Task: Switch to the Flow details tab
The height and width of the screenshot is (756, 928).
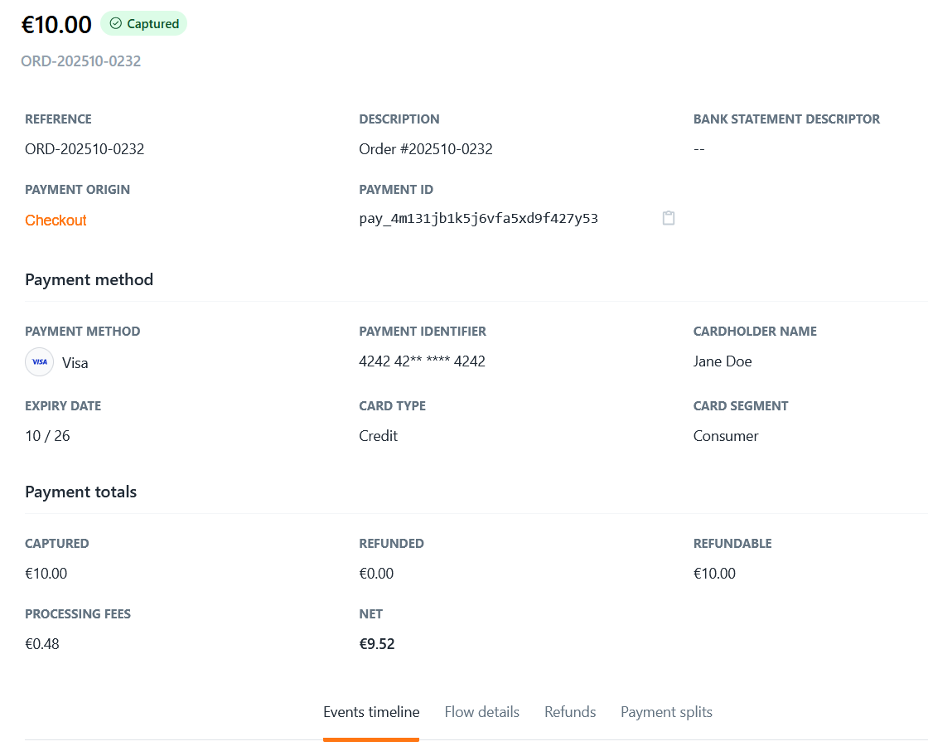Action: (x=481, y=711)
